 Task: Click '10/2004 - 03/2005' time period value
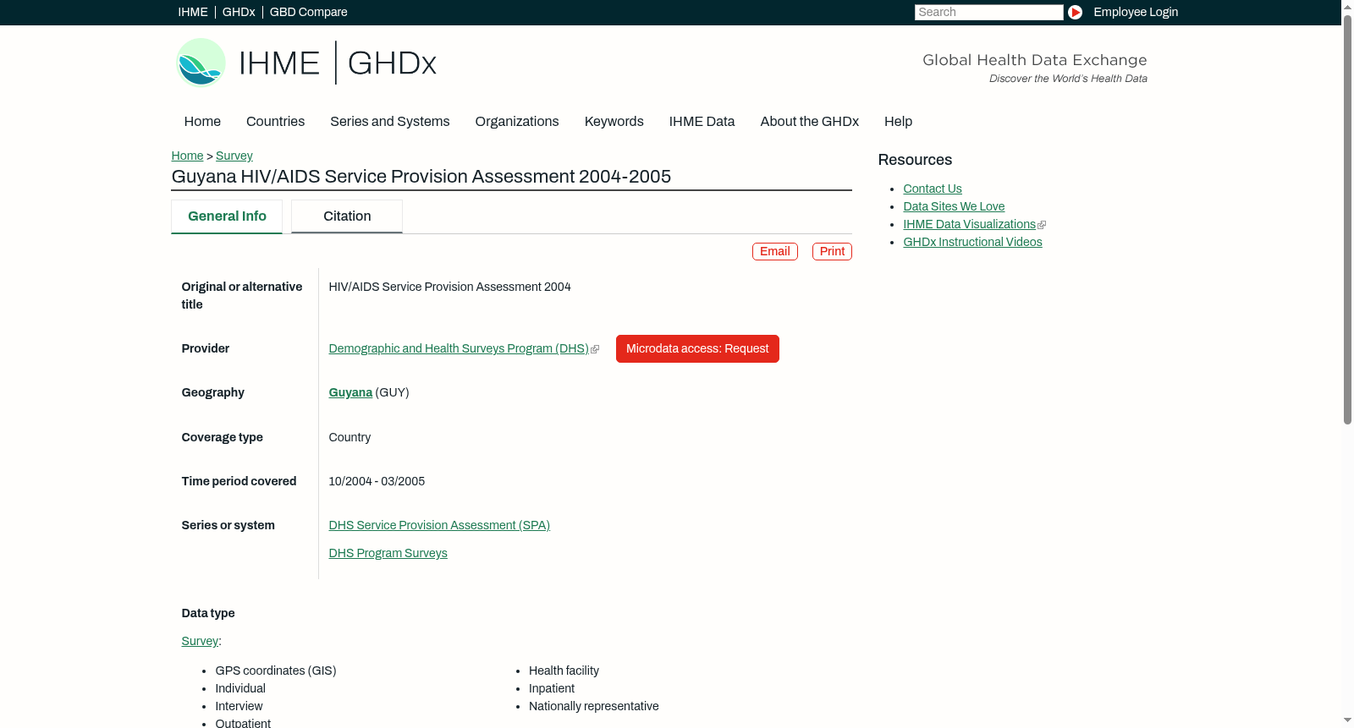(x=377, y=481)
